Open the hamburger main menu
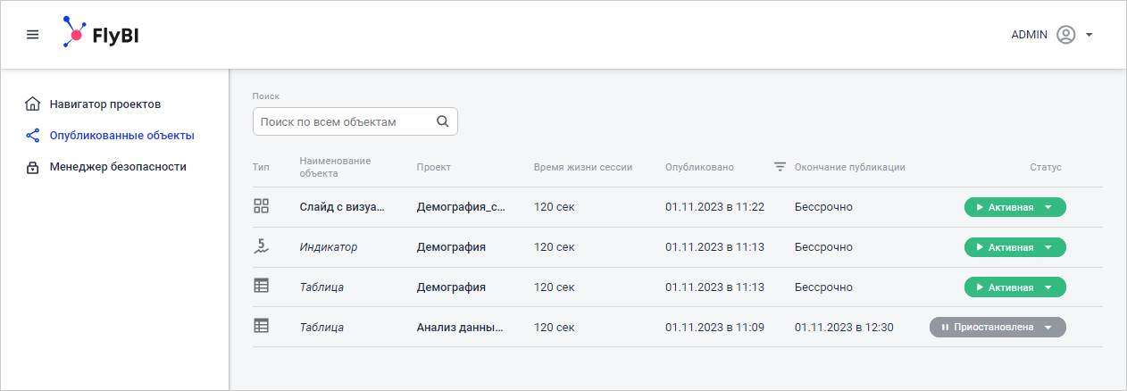Viewport: 1127px width, 391px height. [x=32, y=35]
